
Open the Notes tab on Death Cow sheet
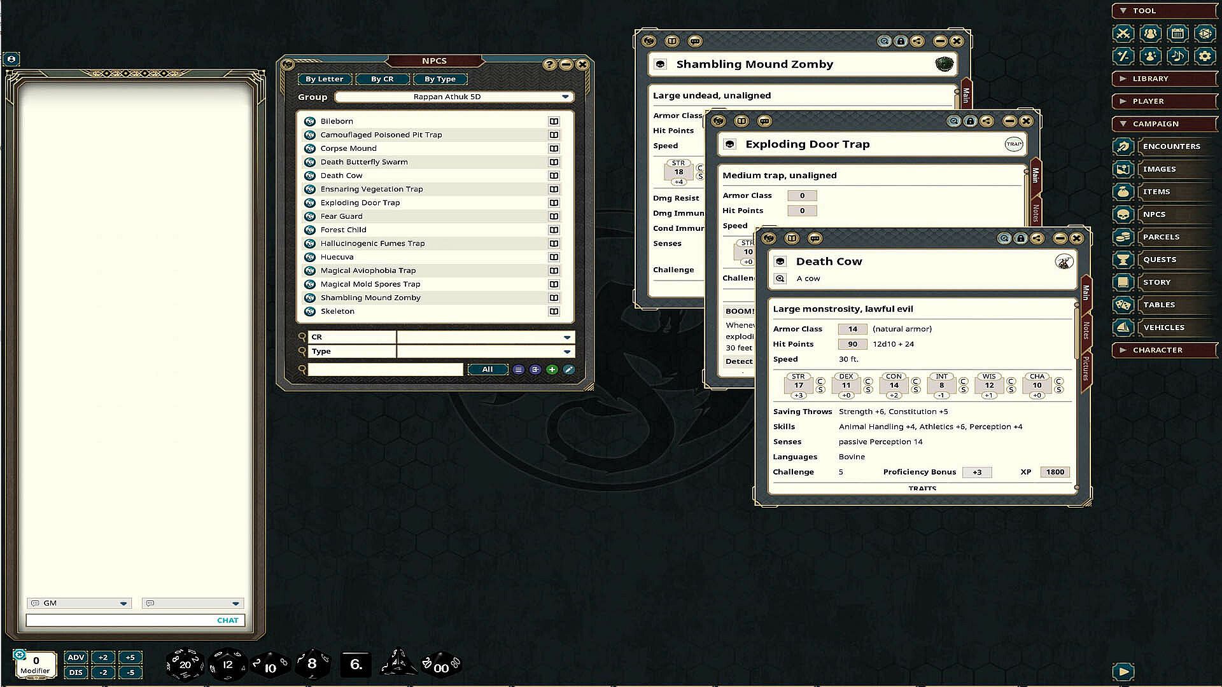tap(1086, 330)
